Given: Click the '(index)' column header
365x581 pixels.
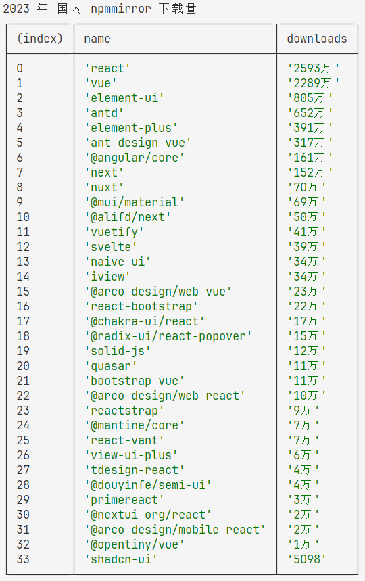Looking at the screenshot, I should (x=40, y=39).
